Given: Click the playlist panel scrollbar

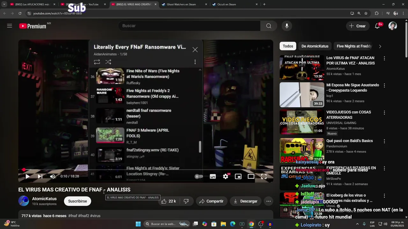Looking at the screenshot, I should (200, 147).
